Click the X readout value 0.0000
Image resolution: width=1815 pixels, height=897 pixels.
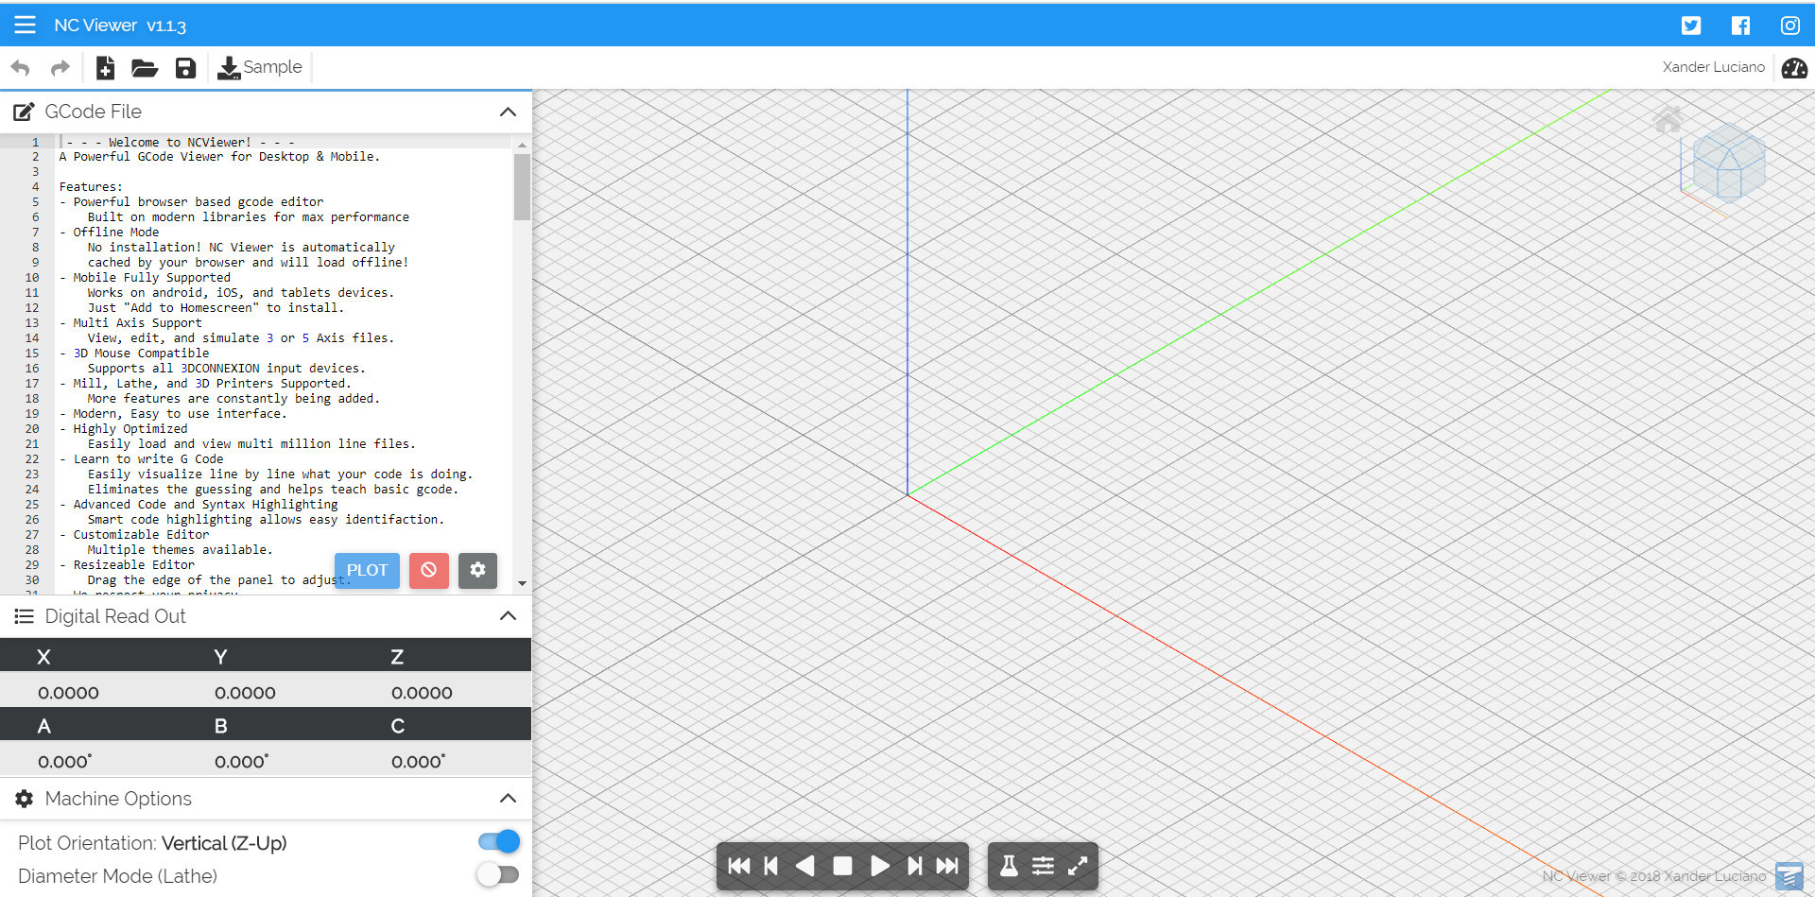(x=68, y=693)
